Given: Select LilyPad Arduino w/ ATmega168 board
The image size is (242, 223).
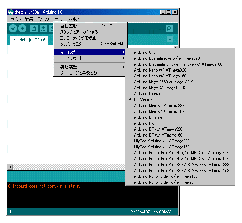Looking at the screenshot, I should point(180,147).
